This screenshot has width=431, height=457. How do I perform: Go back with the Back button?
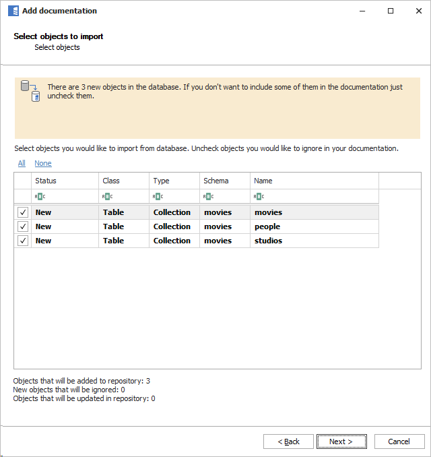click(x=288, y=441)
